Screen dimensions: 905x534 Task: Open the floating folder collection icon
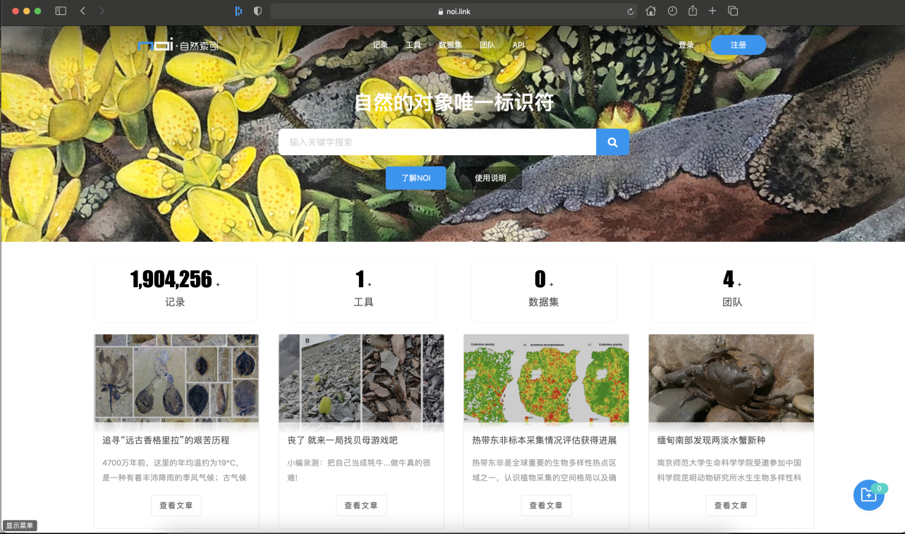pyautogui.click(x=868, y=495)
